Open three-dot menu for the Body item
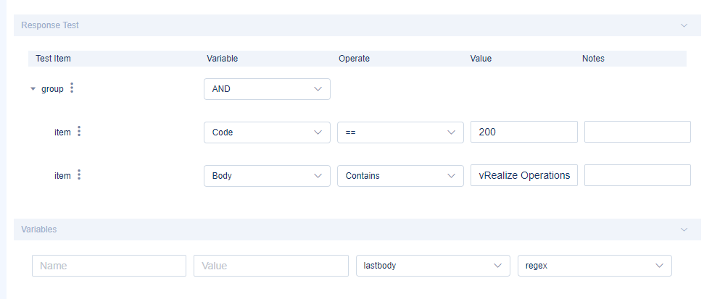 pos(79,175)
